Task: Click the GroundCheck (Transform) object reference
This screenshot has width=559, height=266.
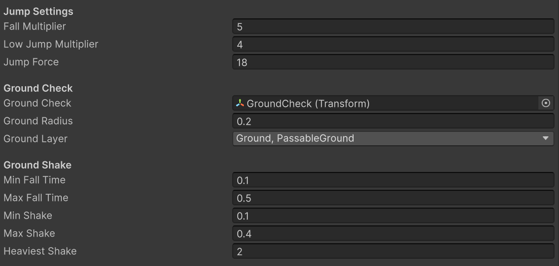Action: point(308,104)
